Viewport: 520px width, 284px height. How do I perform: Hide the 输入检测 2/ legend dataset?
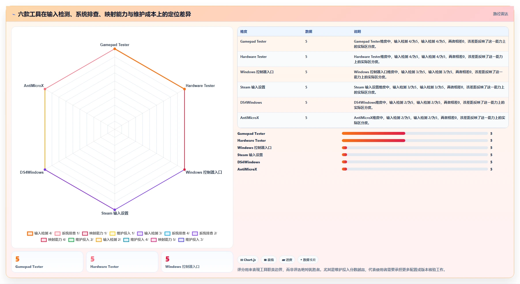click(108, 240)
